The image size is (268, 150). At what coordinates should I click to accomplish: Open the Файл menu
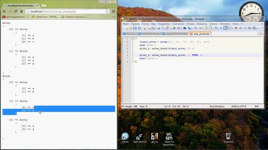click(x=126, y=24)
